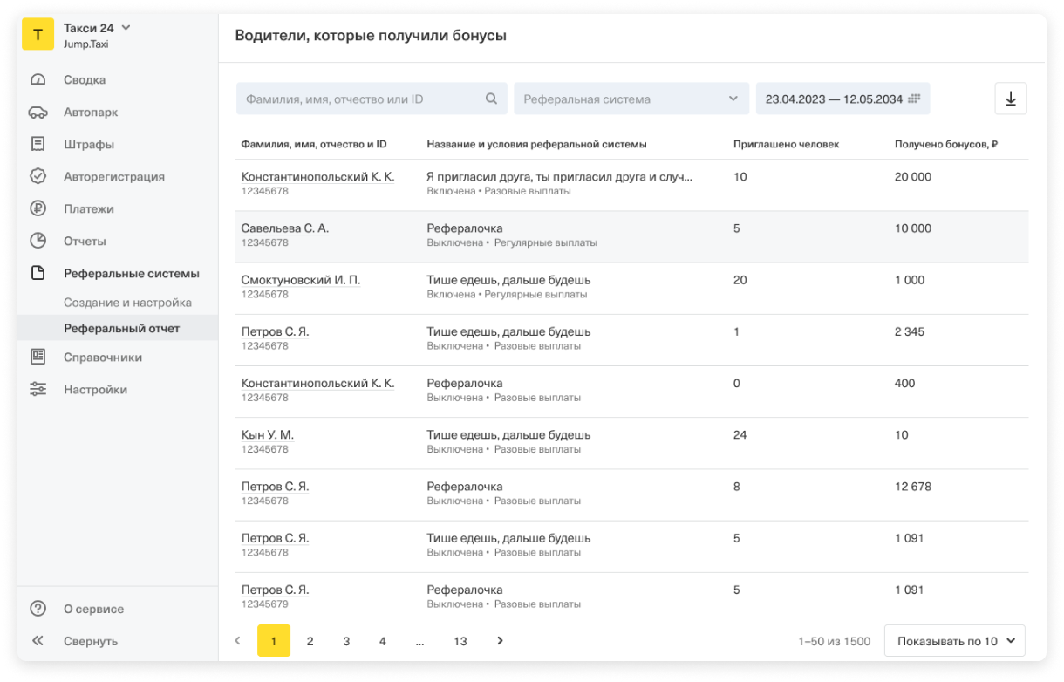Viewport: 1064px width, 682px height.
Task: Open Платежи section in sidebar
Action: click(x=89, y=209)
